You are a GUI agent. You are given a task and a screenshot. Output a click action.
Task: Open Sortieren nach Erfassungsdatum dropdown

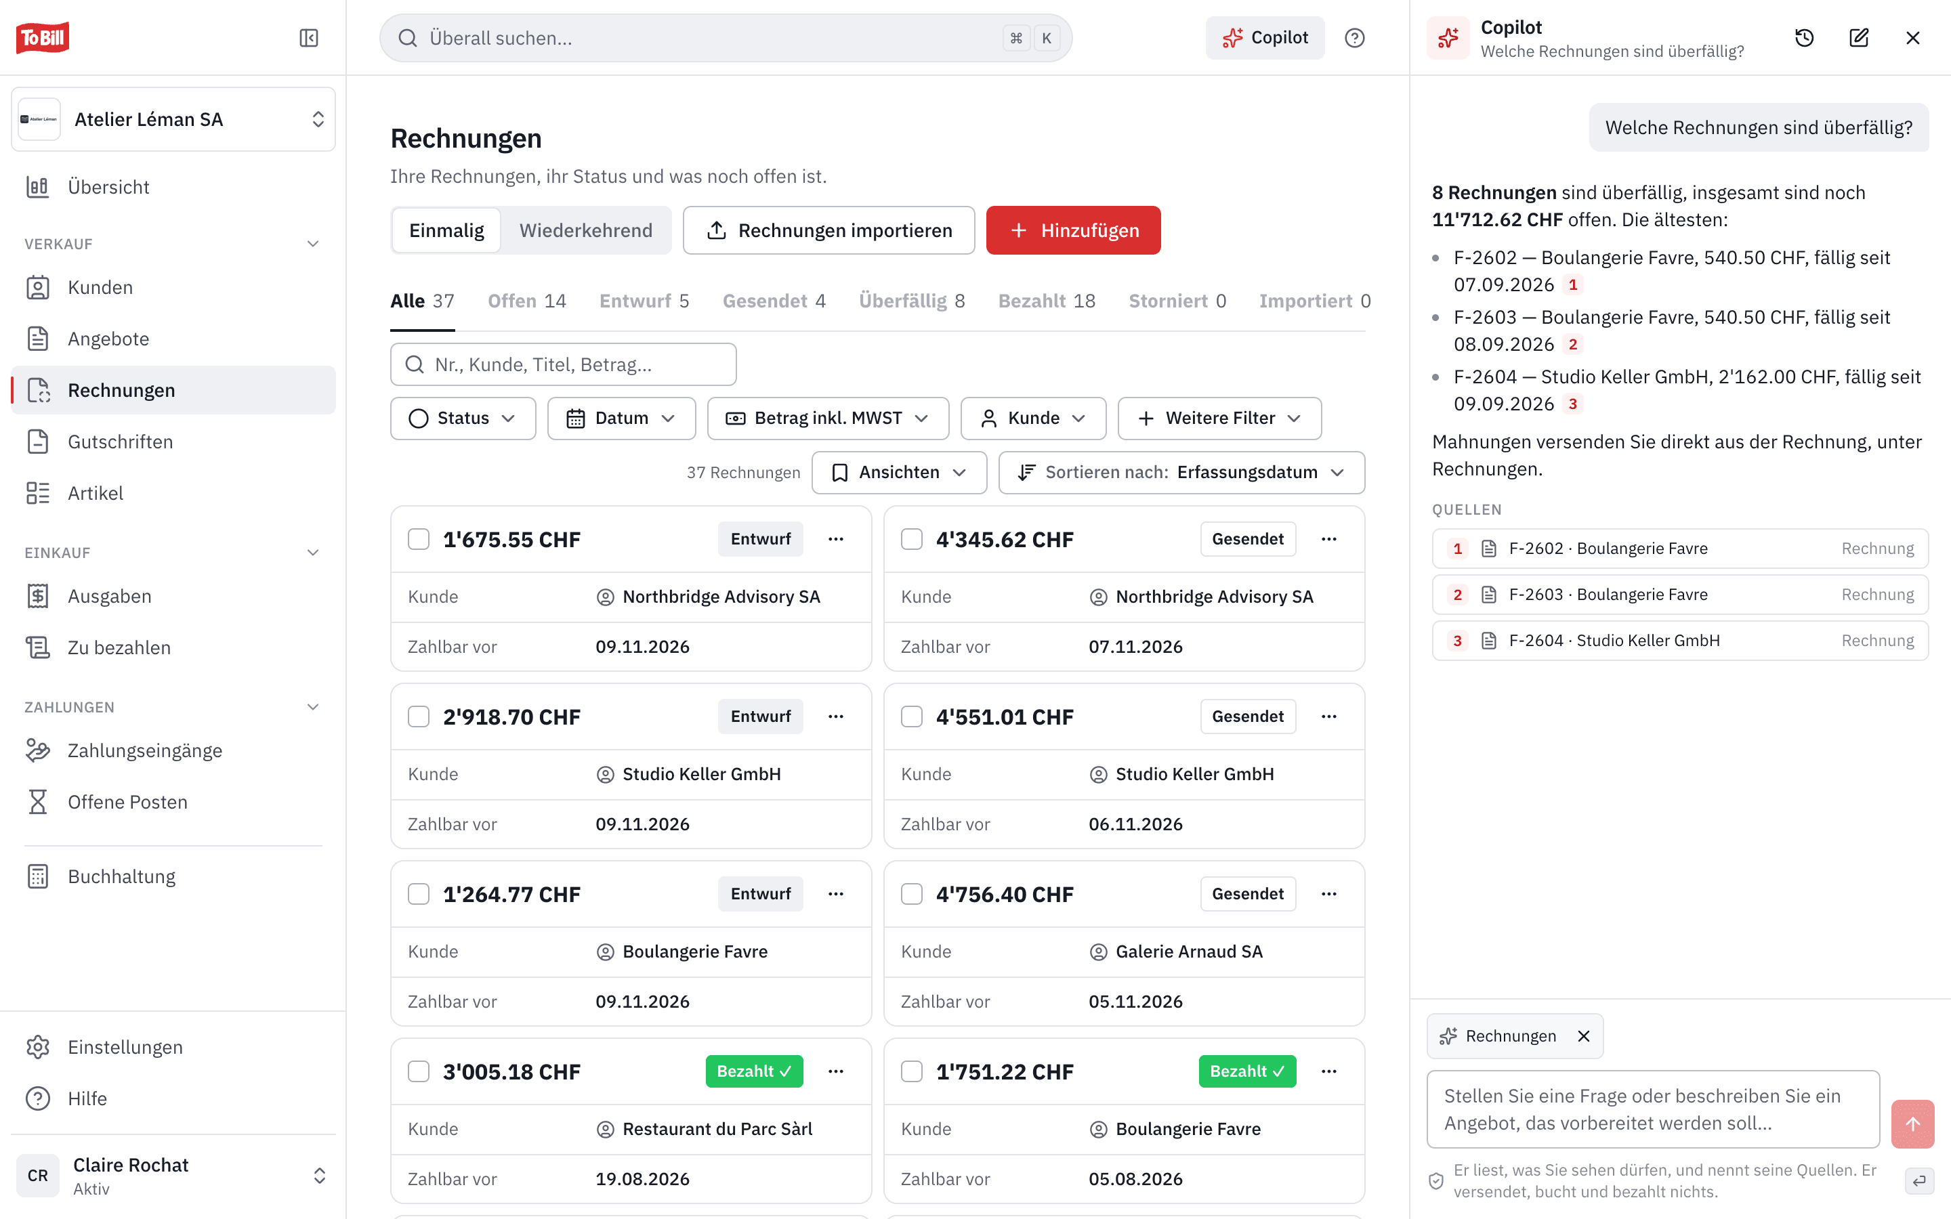tap(1181, 473)
